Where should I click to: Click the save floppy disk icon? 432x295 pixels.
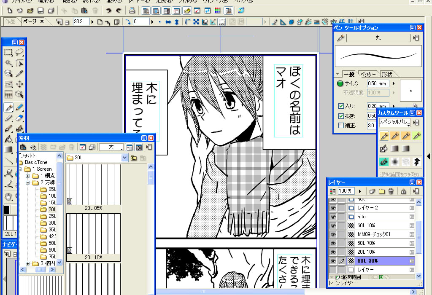tap(40, 11)
